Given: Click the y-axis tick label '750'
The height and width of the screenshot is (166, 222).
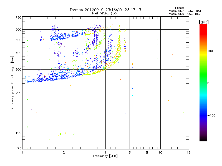Looking at the screenshot, I should (x=18, y=17).
